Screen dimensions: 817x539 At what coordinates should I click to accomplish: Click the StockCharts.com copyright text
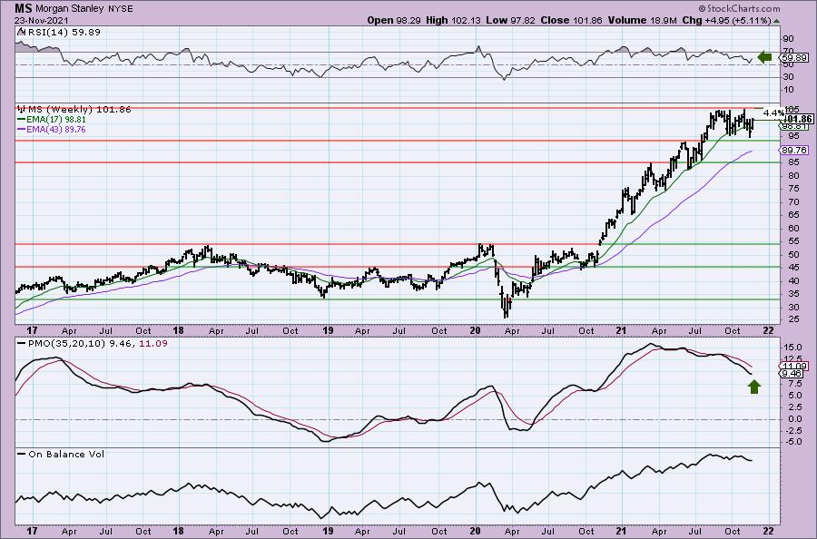pos(739,8)
